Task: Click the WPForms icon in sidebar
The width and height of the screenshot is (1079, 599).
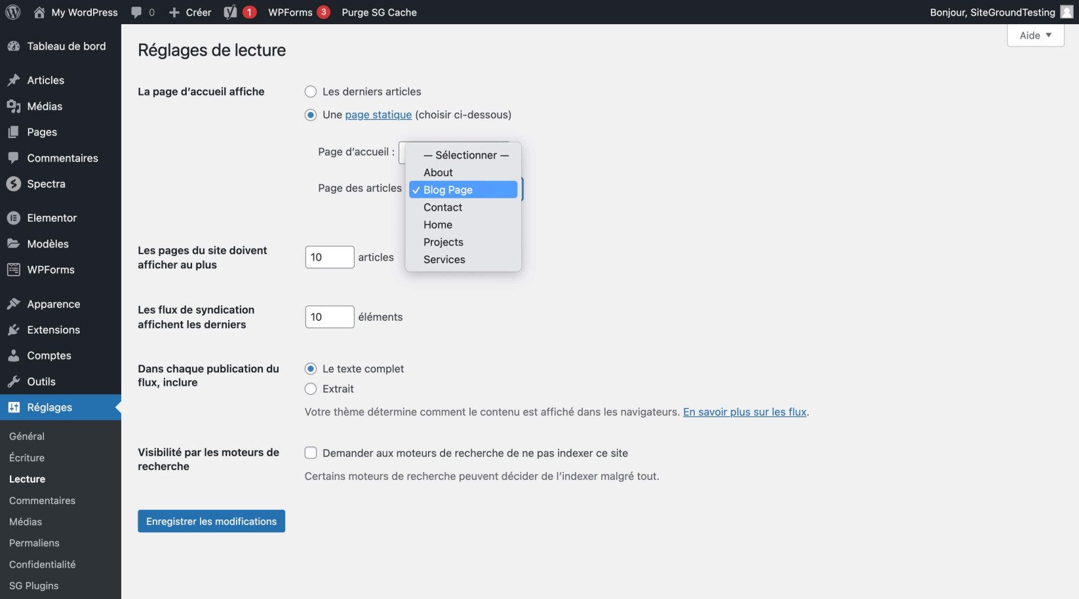Action: (14, 270)
